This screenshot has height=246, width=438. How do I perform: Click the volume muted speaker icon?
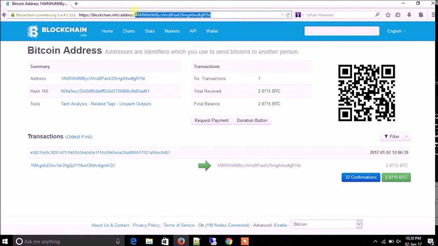pyautogui.click(x=398, y=241)
